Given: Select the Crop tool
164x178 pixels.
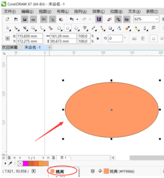Looking at the screenshot, I should [25, 28].
